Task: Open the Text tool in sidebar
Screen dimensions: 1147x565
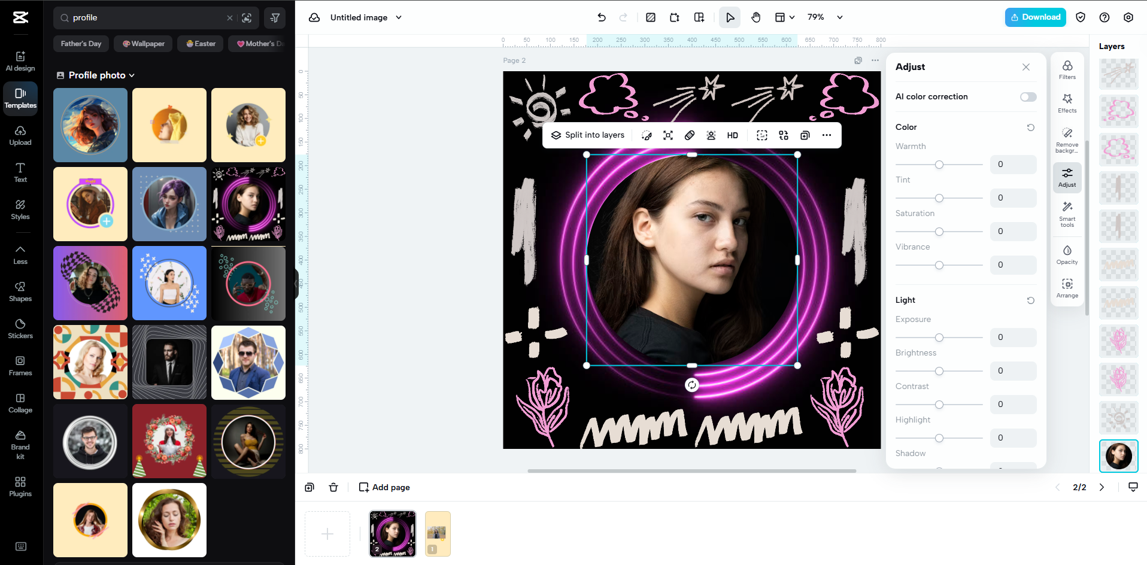Action: coord(20,173)
